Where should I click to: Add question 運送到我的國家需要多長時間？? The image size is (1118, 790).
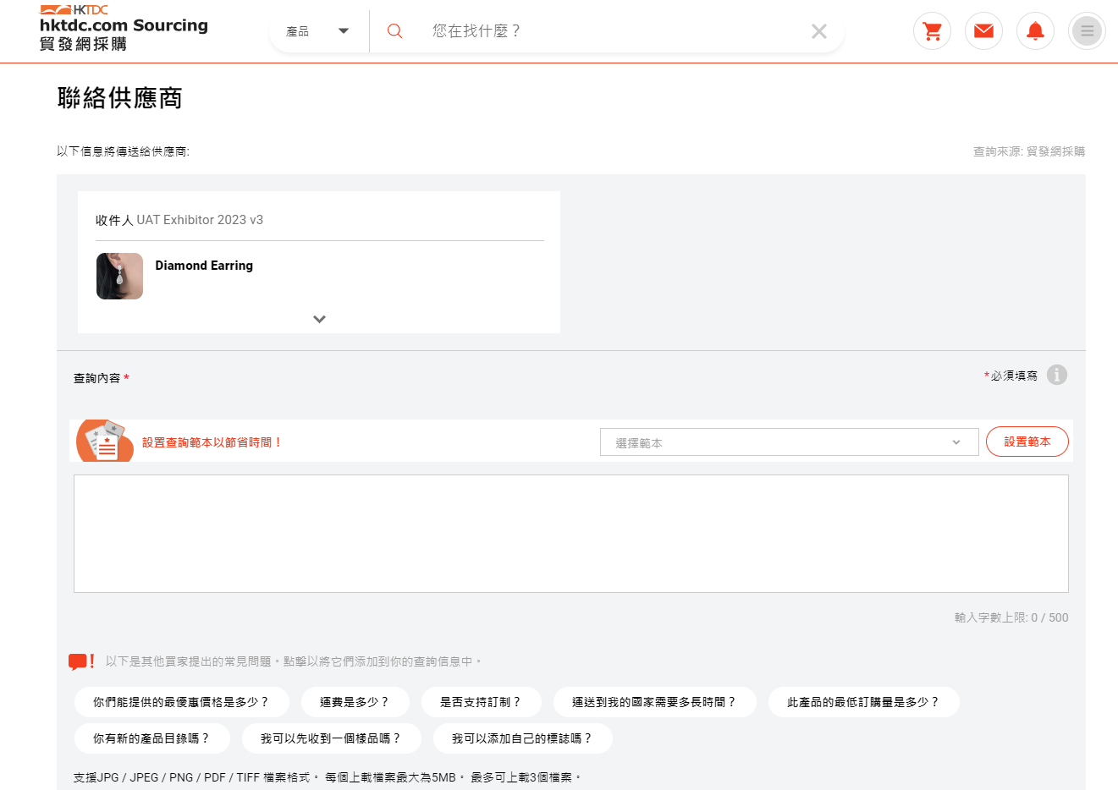tap(654, 702)
